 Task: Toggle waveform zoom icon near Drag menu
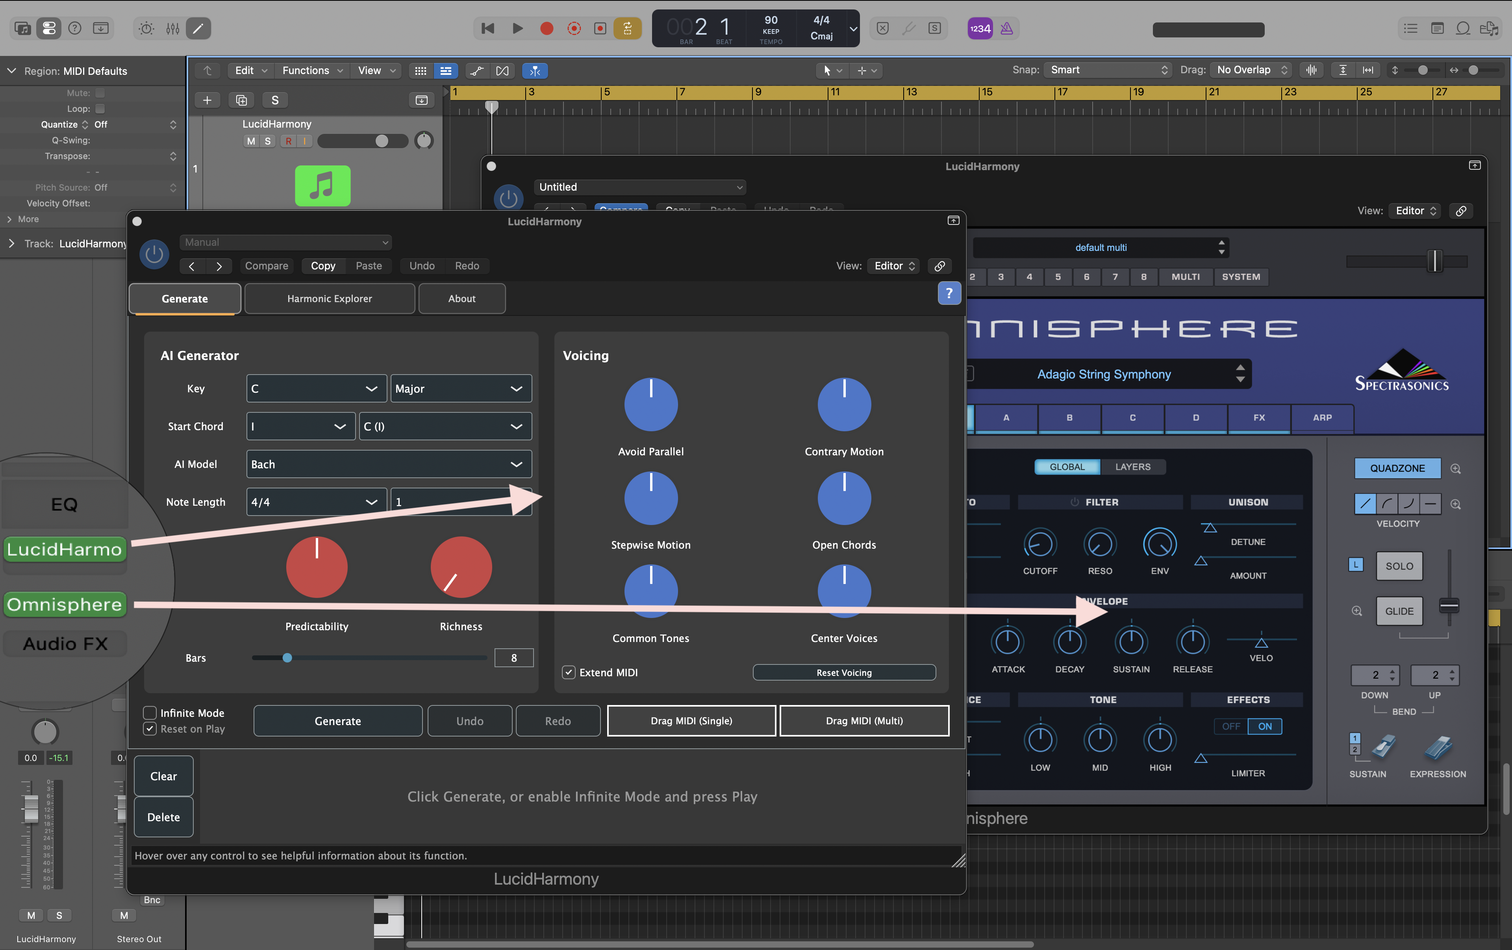(x=1311, y=70)
